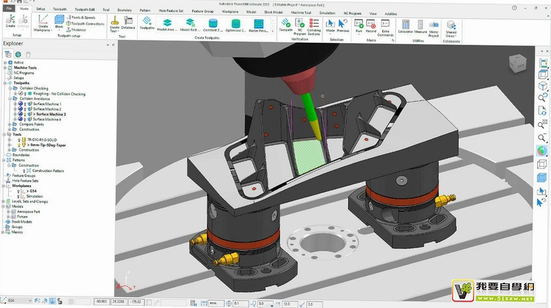Select Surface Machine 3 in Explorer
The height and width of the screenshot is (308, 551).
click(49, 114)
